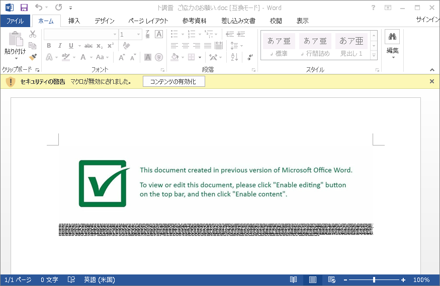Image resolution: width=440 pixels, height=286 pixels.
Task: Click the 100% zoom level
Action: coord(421,279)
